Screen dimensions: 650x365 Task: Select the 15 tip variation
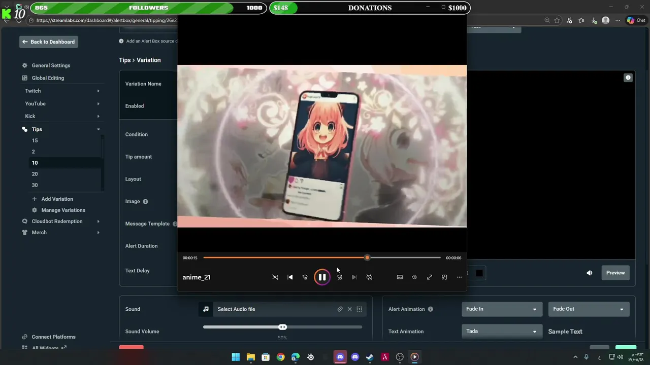click(x=35, y=140)
